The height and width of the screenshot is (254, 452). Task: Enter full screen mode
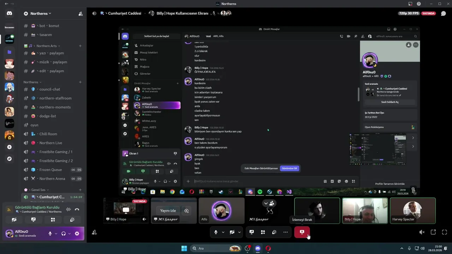[444, 232]
